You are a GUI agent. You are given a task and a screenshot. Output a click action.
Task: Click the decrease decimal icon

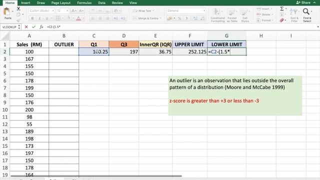tap(202, 18)
